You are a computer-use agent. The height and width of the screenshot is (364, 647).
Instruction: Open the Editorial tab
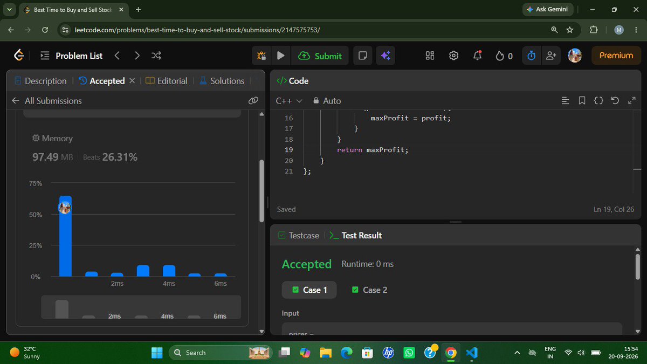coord(167,81)
